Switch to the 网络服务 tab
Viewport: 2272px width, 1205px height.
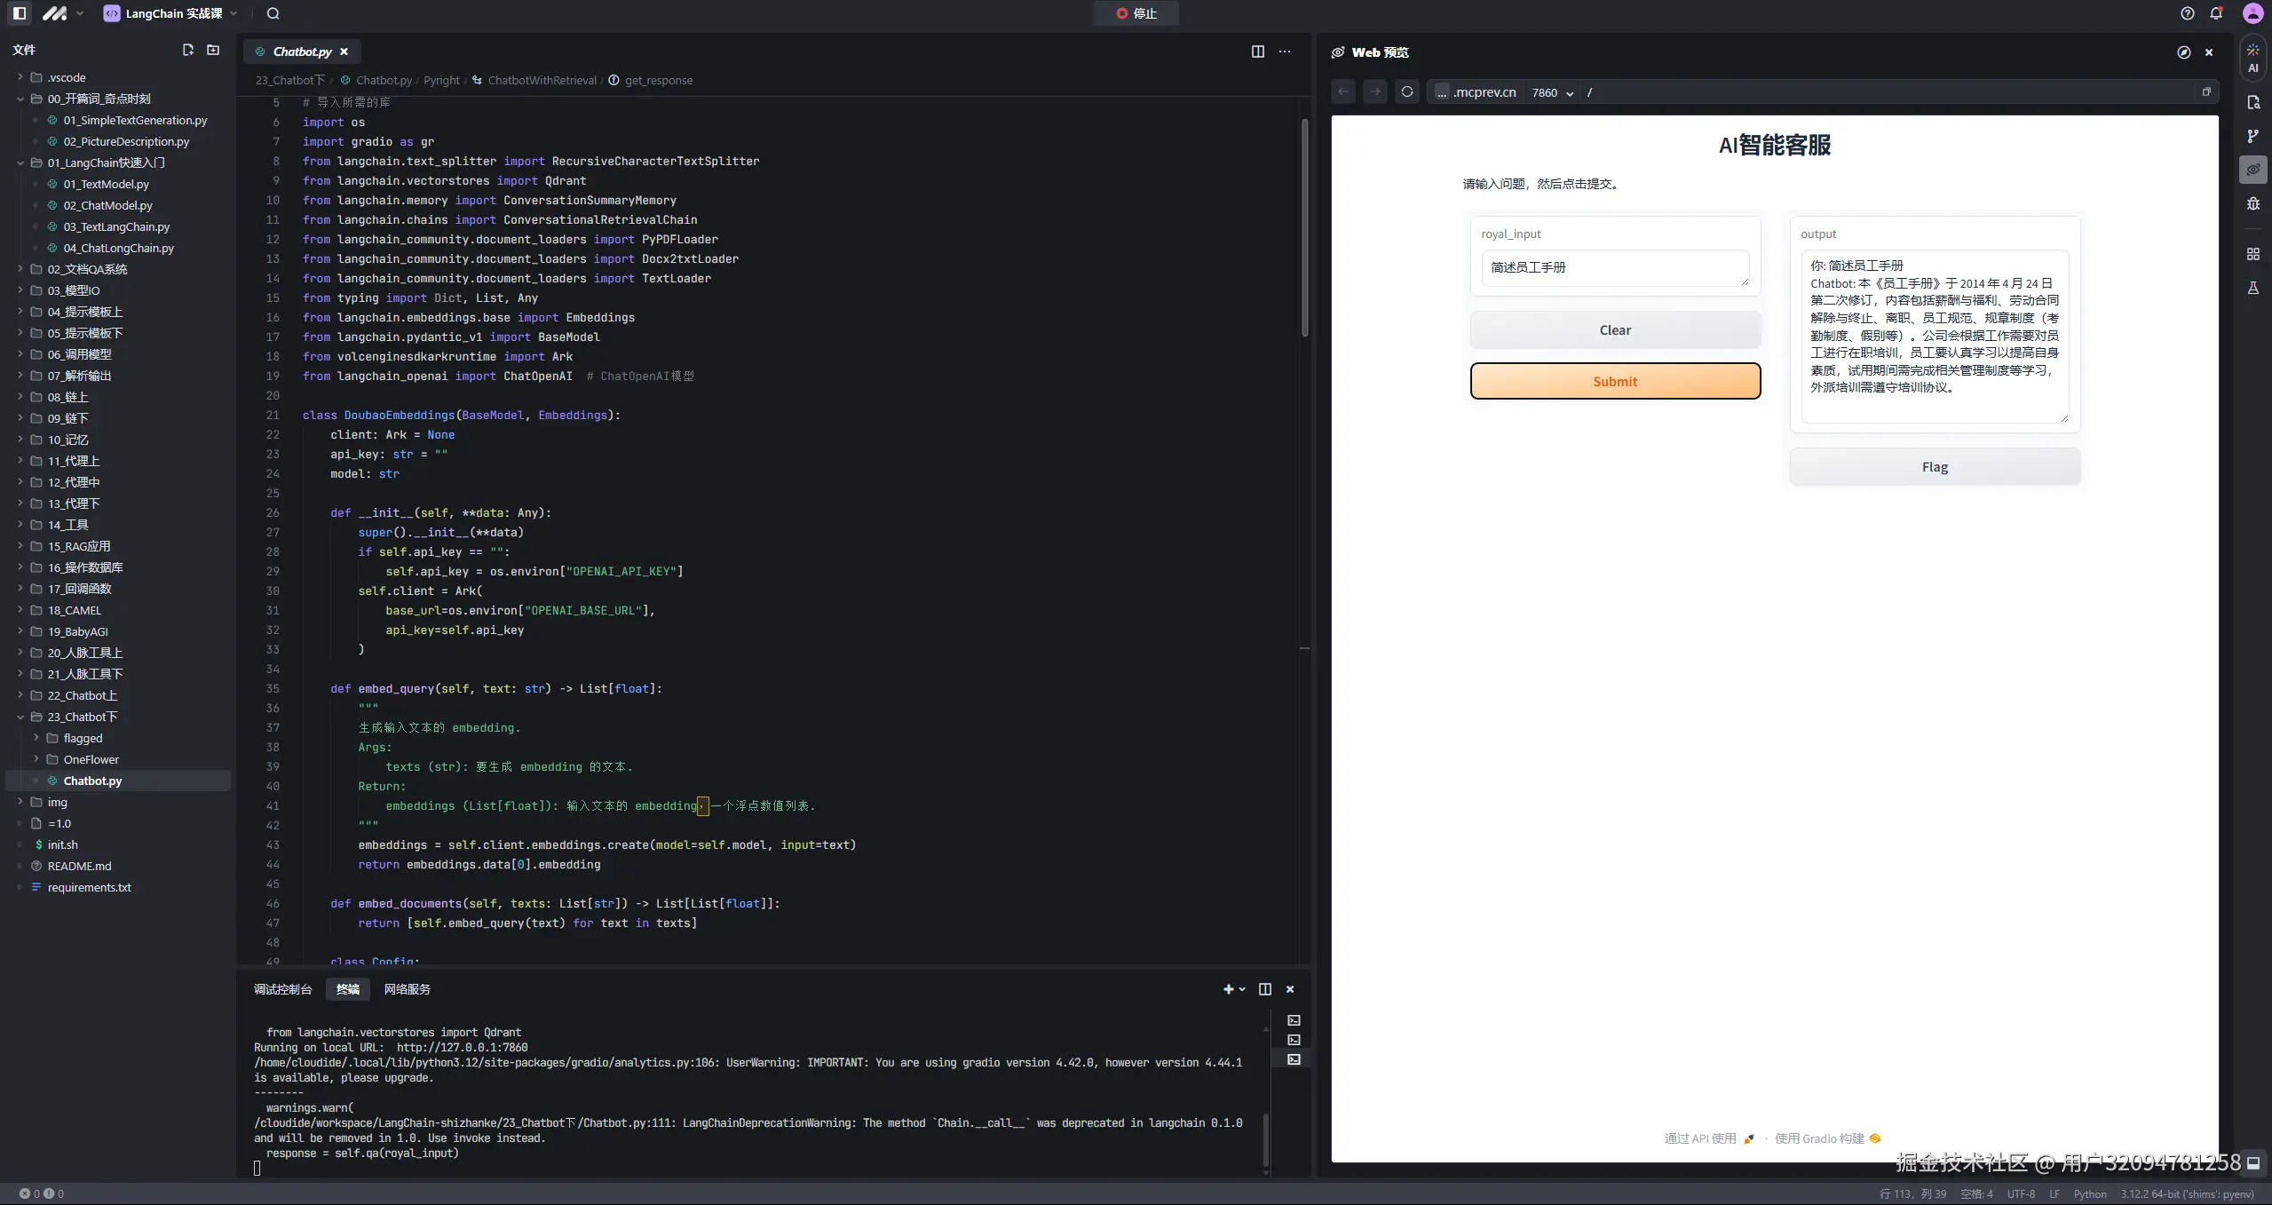tap(407, 989)
